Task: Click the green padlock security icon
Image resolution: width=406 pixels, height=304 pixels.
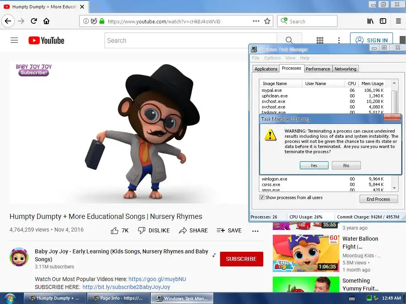Action: [102, 21]
